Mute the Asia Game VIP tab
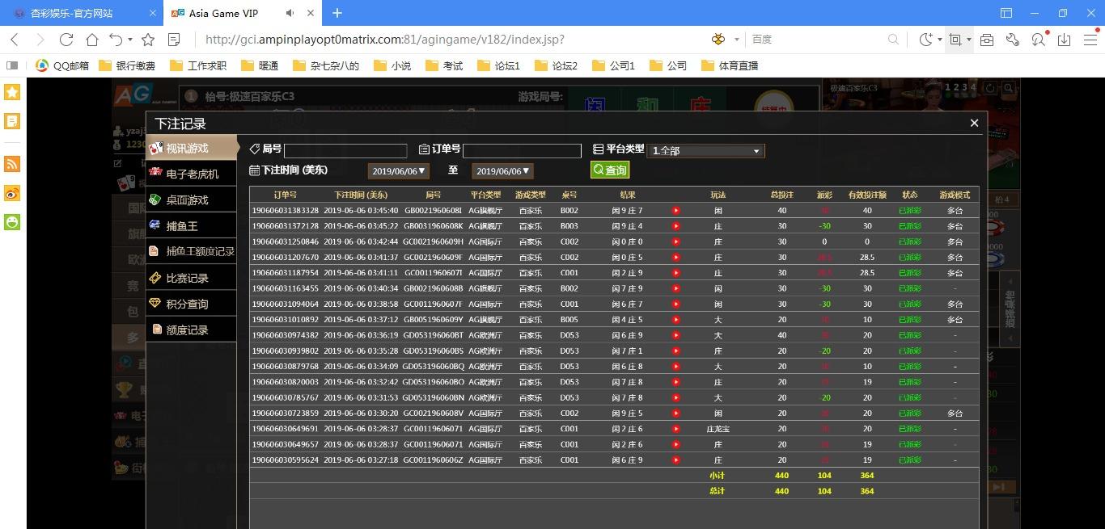 point(290,13)
